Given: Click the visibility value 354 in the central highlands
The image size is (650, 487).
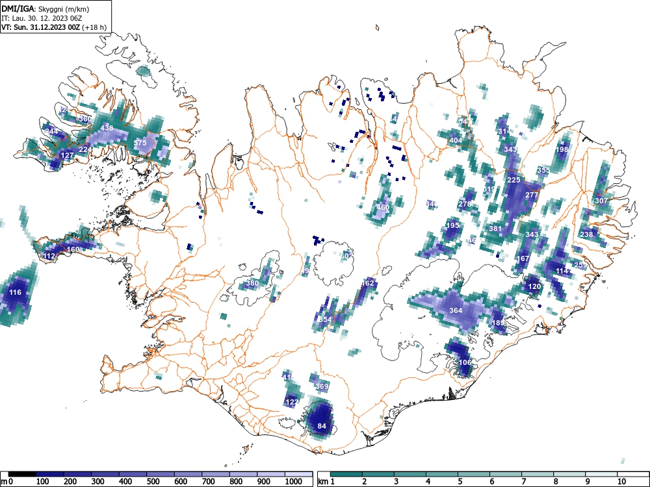Looking at the screenshot, I should click(324, 319).
